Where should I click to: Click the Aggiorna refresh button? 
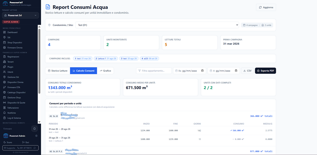point(266,7)
